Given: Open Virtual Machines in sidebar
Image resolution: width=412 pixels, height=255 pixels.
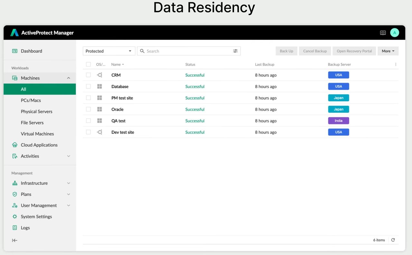Looking at the screenshot, I should click(37, 134).
